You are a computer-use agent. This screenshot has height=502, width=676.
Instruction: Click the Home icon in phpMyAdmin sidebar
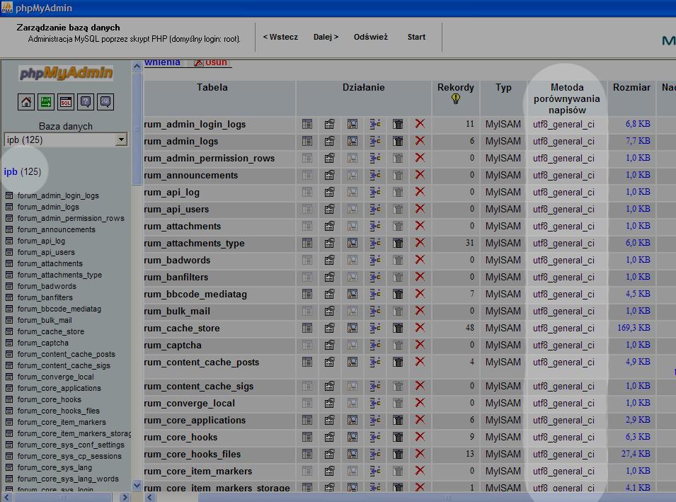(x=26, y=102)
